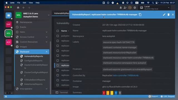The image size is (178, 100).
Task: Navigate forward with the right arrow
Action: click(29, 7)
